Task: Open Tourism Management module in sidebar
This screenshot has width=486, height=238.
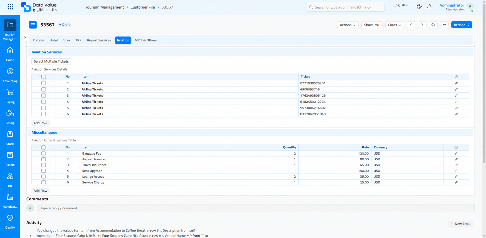Action: 10,30
